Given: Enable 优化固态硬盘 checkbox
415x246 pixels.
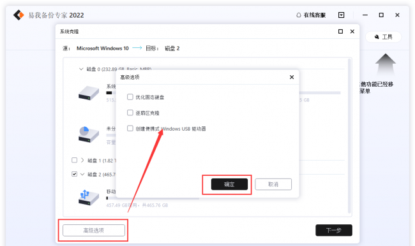Looking at the screenshot, I should click(x=130, y=97).
